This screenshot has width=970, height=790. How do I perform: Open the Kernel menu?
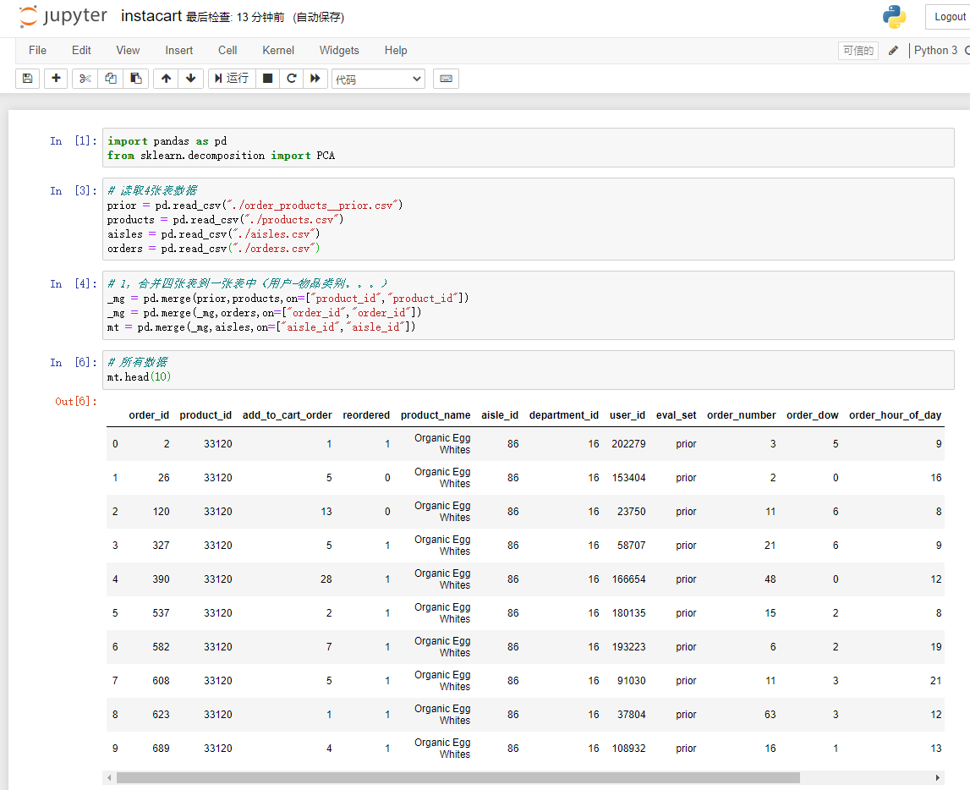click(278, 51)
